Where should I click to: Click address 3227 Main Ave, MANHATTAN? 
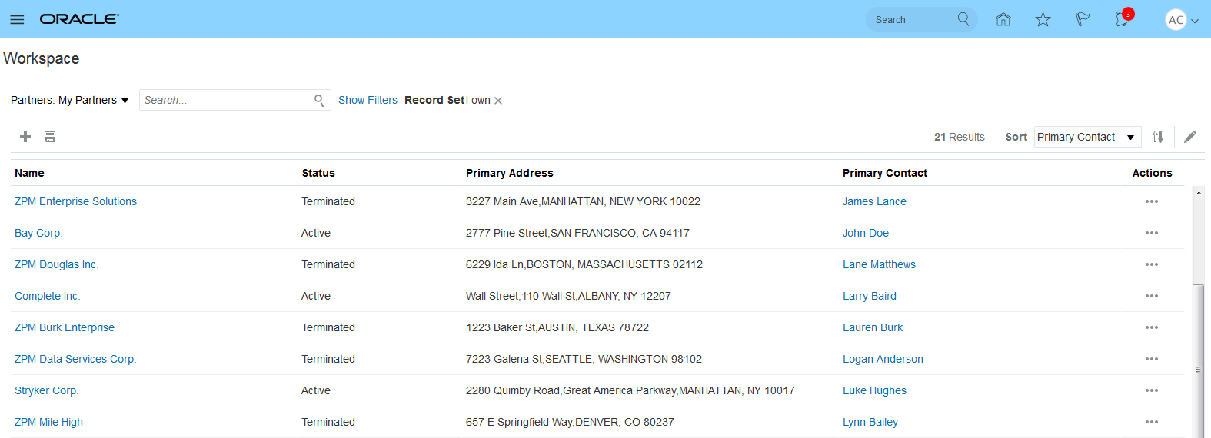583,201
